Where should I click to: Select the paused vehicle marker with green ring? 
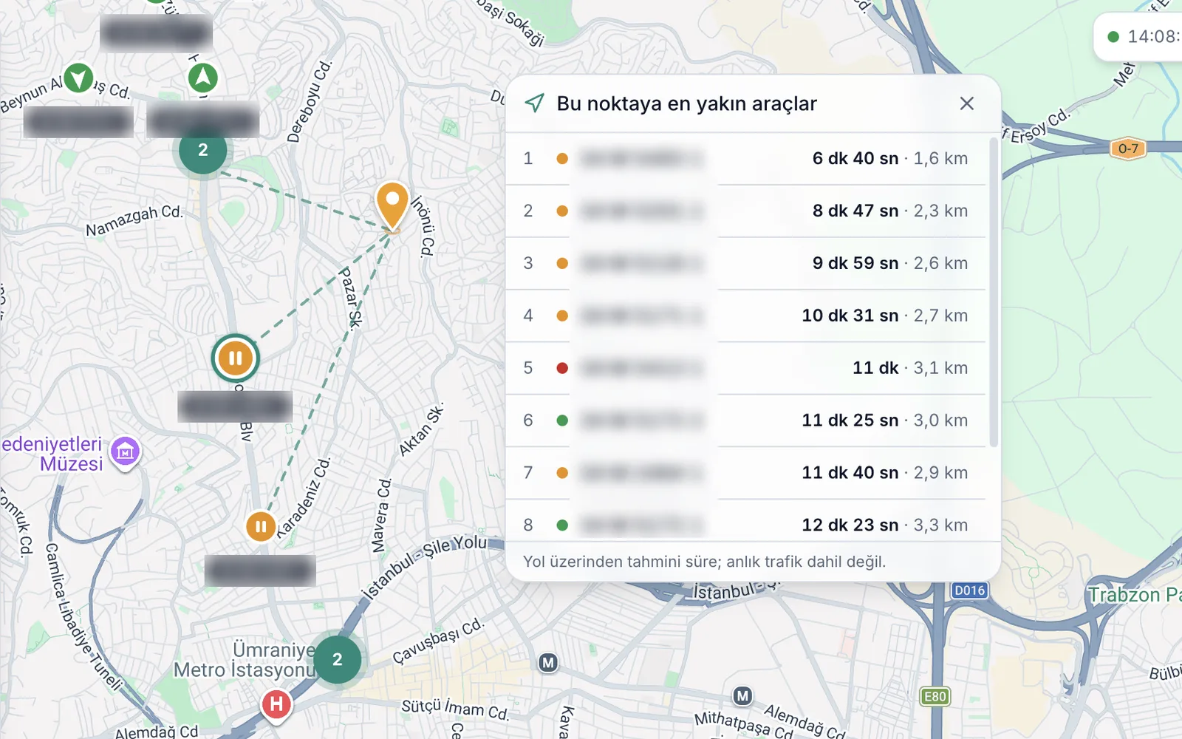[236, 358]
